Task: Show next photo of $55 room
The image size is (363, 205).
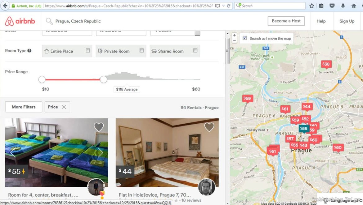Action: coord(101,153)
